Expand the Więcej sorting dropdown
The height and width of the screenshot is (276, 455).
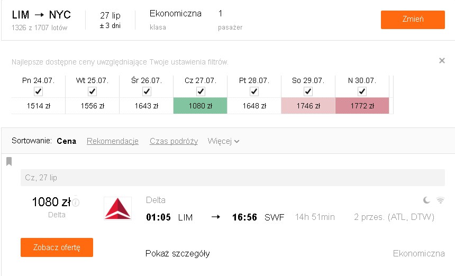[223, 141]
